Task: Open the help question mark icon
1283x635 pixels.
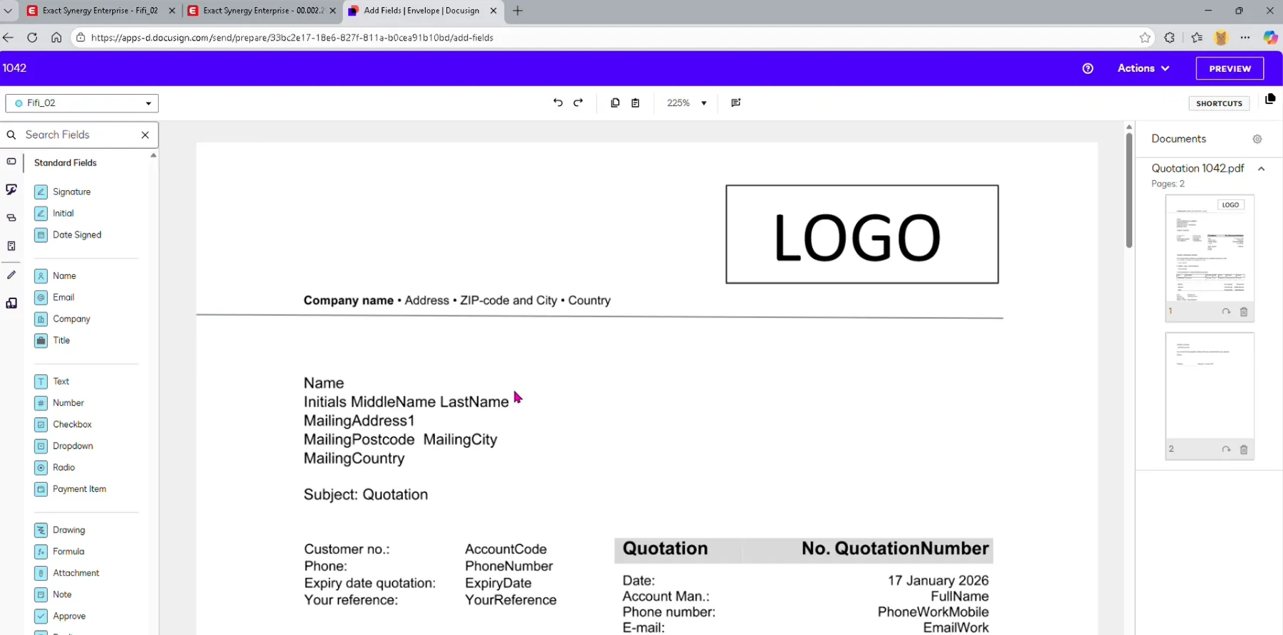Action: (1087, 68)
